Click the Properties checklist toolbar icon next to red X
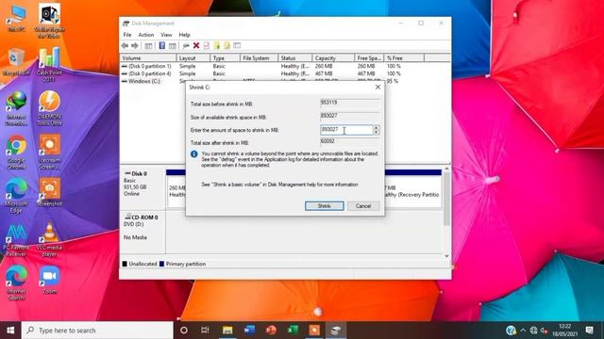604x339 pixels. click(x=207, y=46)
